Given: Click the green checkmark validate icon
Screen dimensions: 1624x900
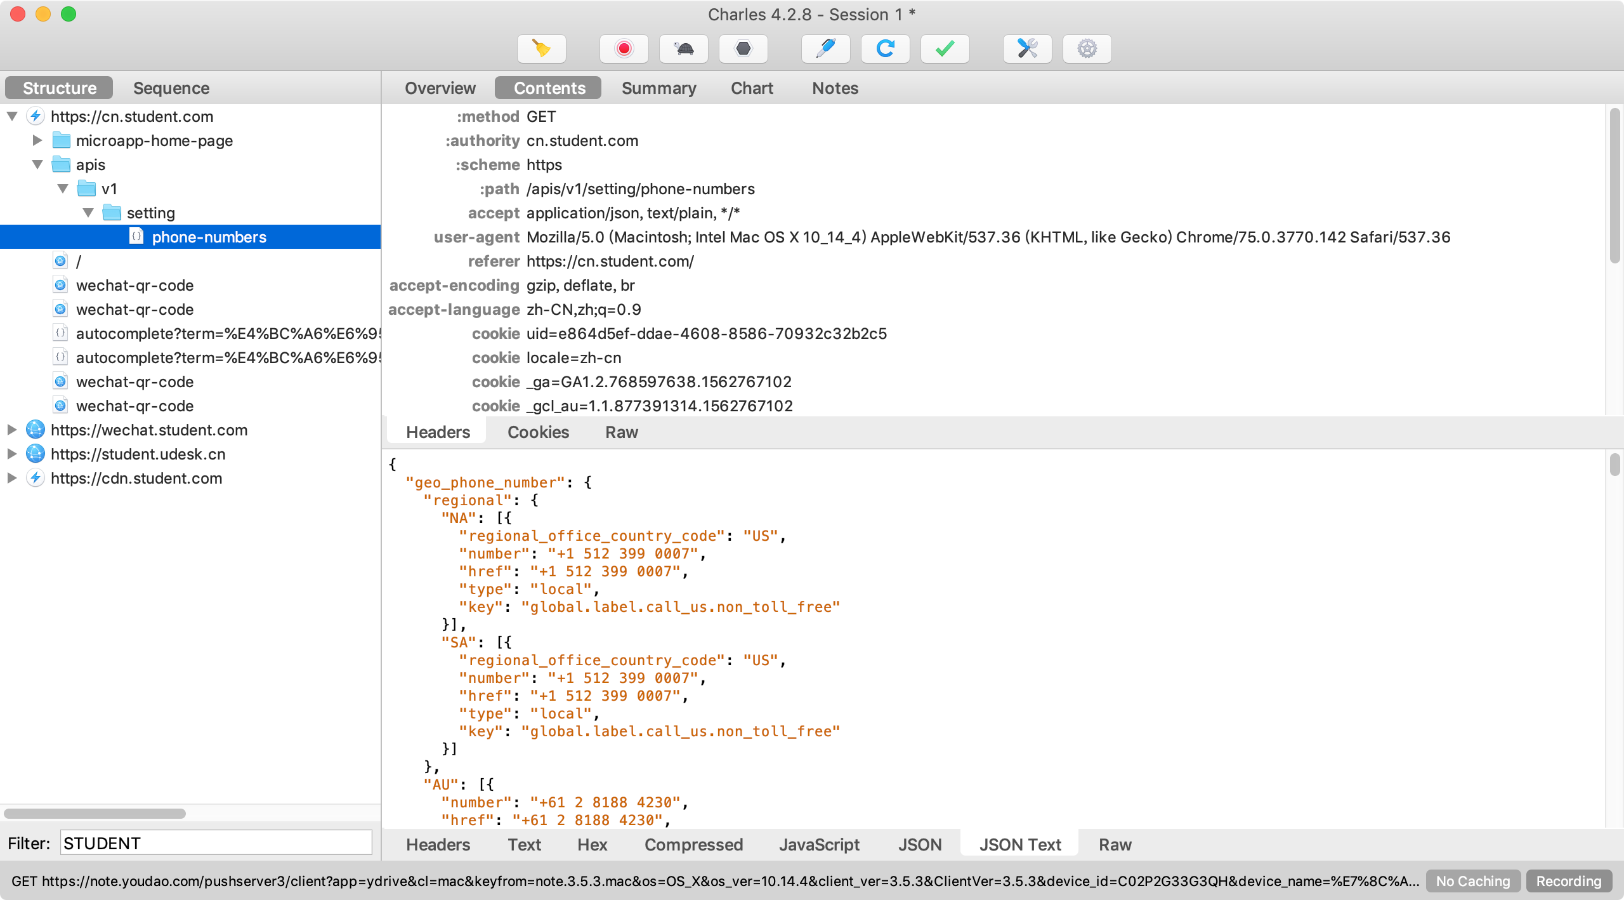Looking at the screenshot, I should (945, 49).
